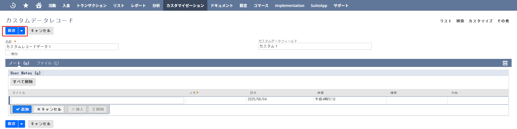517x129 pixels.
Task: Focus the タイトル input in the notes row
Action: 97,100
